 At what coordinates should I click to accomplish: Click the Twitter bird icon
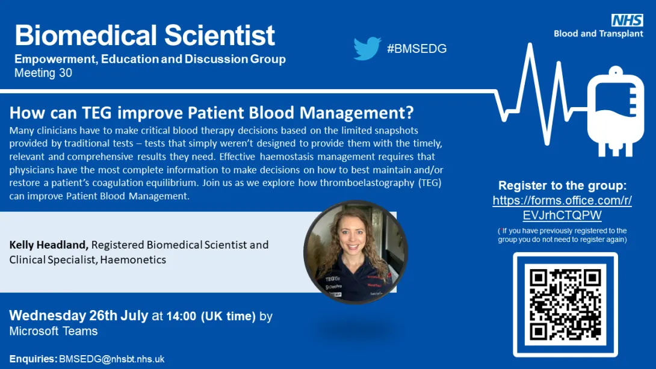[x=367, y=49]
